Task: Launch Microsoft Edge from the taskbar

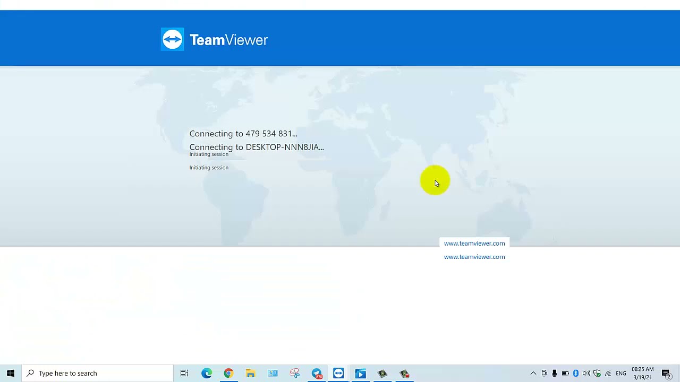Action: 207,374
